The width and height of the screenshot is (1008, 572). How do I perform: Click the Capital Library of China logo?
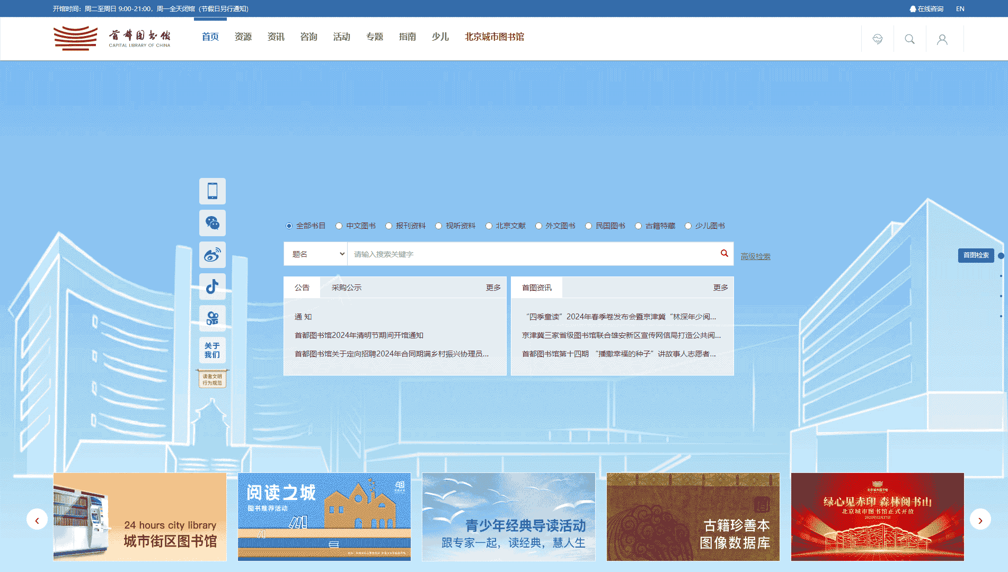tap(112, 38)
